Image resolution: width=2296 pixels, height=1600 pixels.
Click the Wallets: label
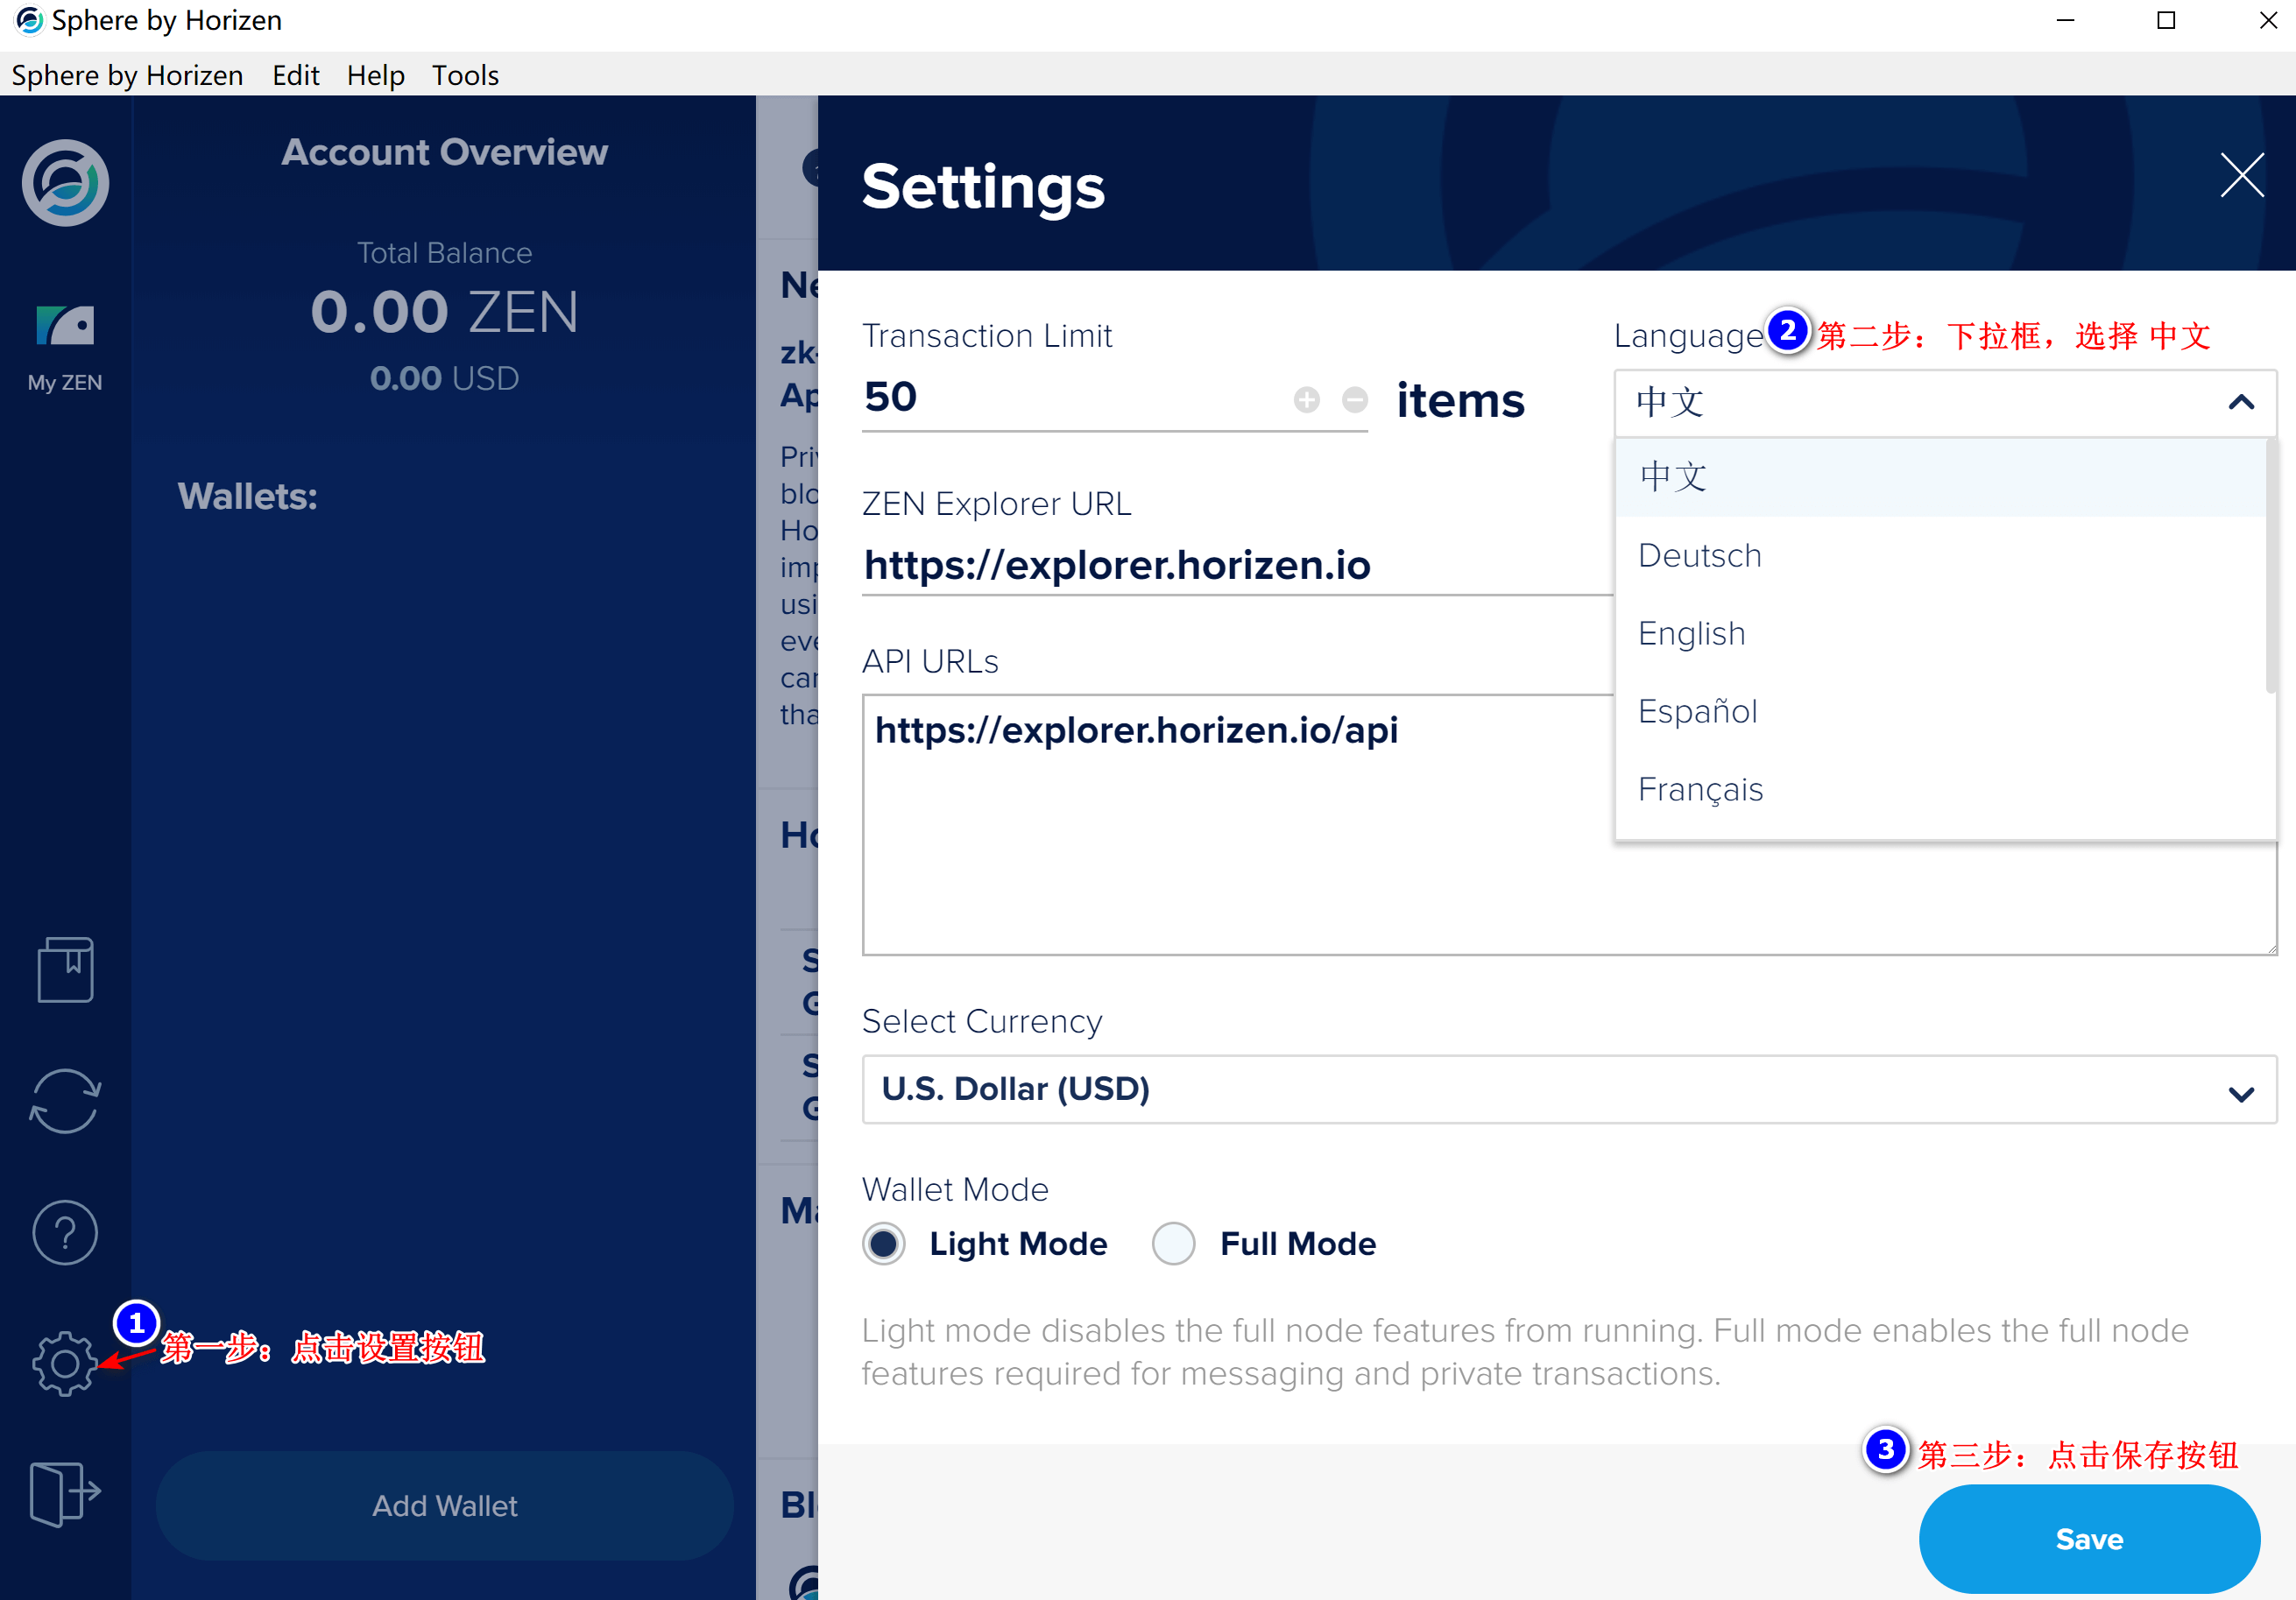click(247, 496)
